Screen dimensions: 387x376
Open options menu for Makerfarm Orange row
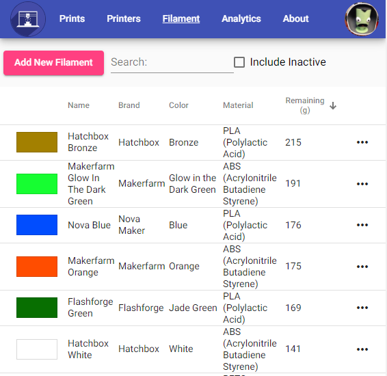362,267
